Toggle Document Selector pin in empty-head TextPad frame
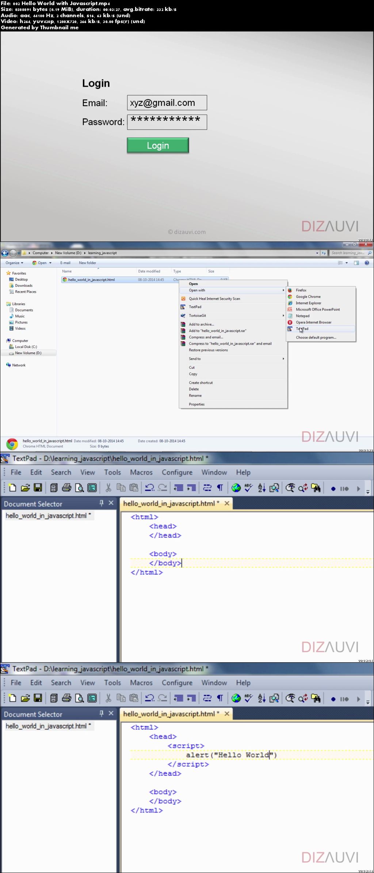Image resolution: width=374 pixels, height=873 pixels. click(102, 503)
